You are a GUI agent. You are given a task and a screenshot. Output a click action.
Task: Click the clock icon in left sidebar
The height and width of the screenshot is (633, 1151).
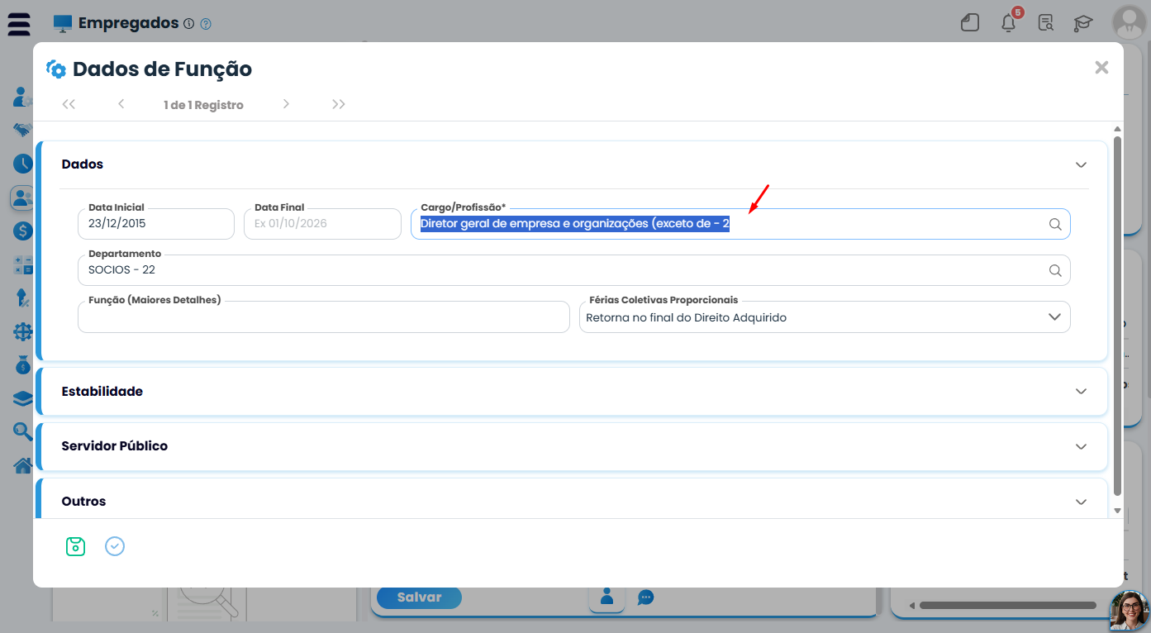coord(22,163)
